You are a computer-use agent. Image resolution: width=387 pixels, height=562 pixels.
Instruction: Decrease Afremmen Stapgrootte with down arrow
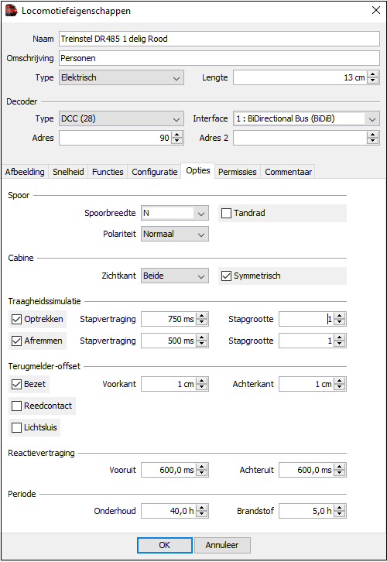339,344
